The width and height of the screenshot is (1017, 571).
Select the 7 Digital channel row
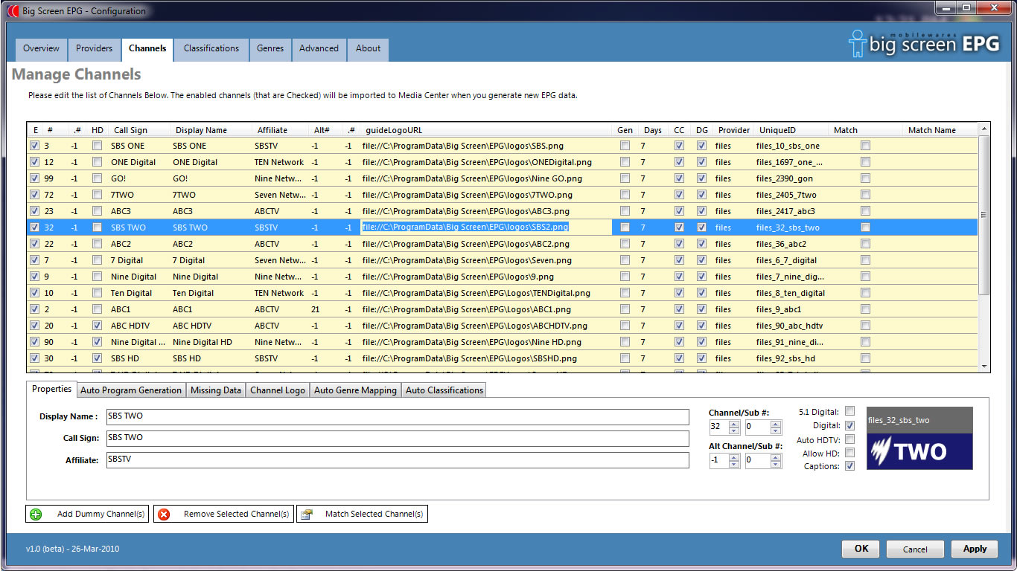[x=503, y=260]
